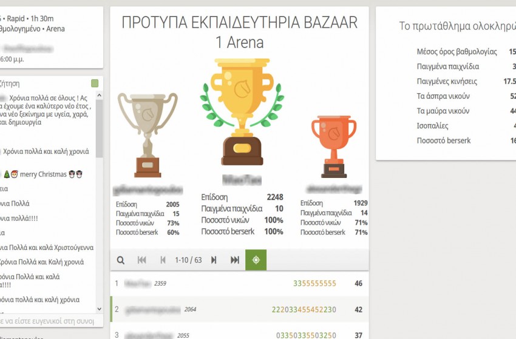Screen dimensions: 516x339
Task: Click 'Τα άσπρα νικούν' stat label
Action: click(x=443, y=96)
